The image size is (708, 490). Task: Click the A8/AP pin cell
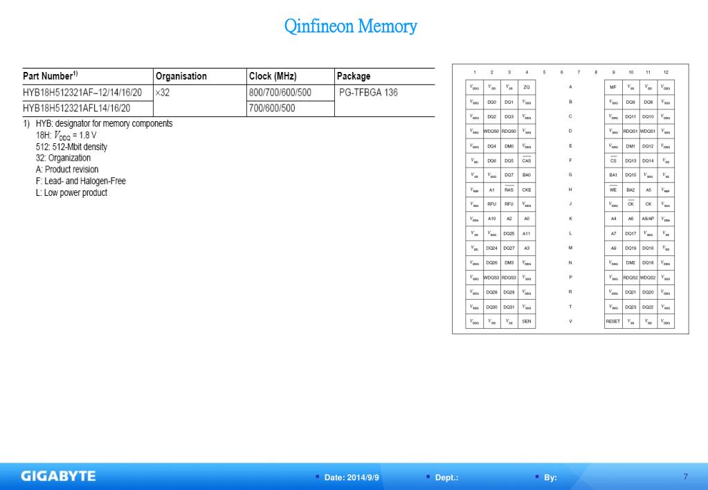pos(648,219)
